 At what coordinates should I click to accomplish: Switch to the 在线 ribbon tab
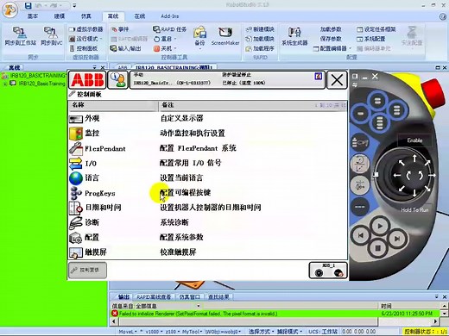point(140,16)
